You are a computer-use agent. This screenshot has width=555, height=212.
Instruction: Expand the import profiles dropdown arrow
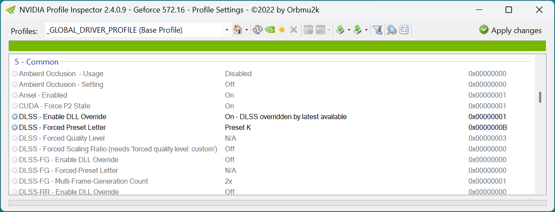tap(366, 30)
